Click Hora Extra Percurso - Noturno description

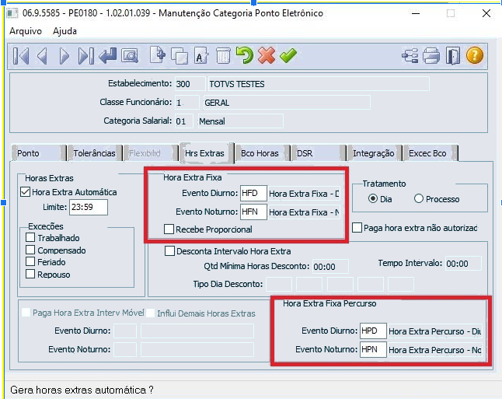[x=434, y=350]
